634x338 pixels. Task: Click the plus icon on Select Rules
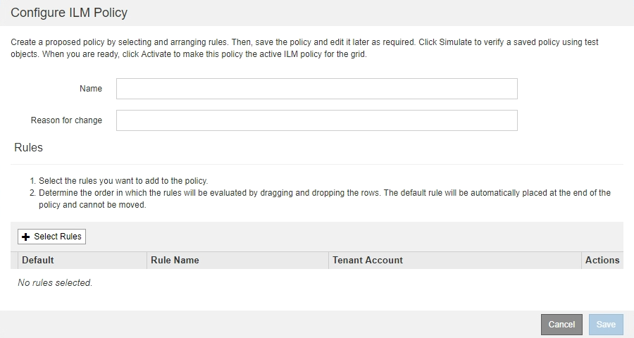[26, 237]
